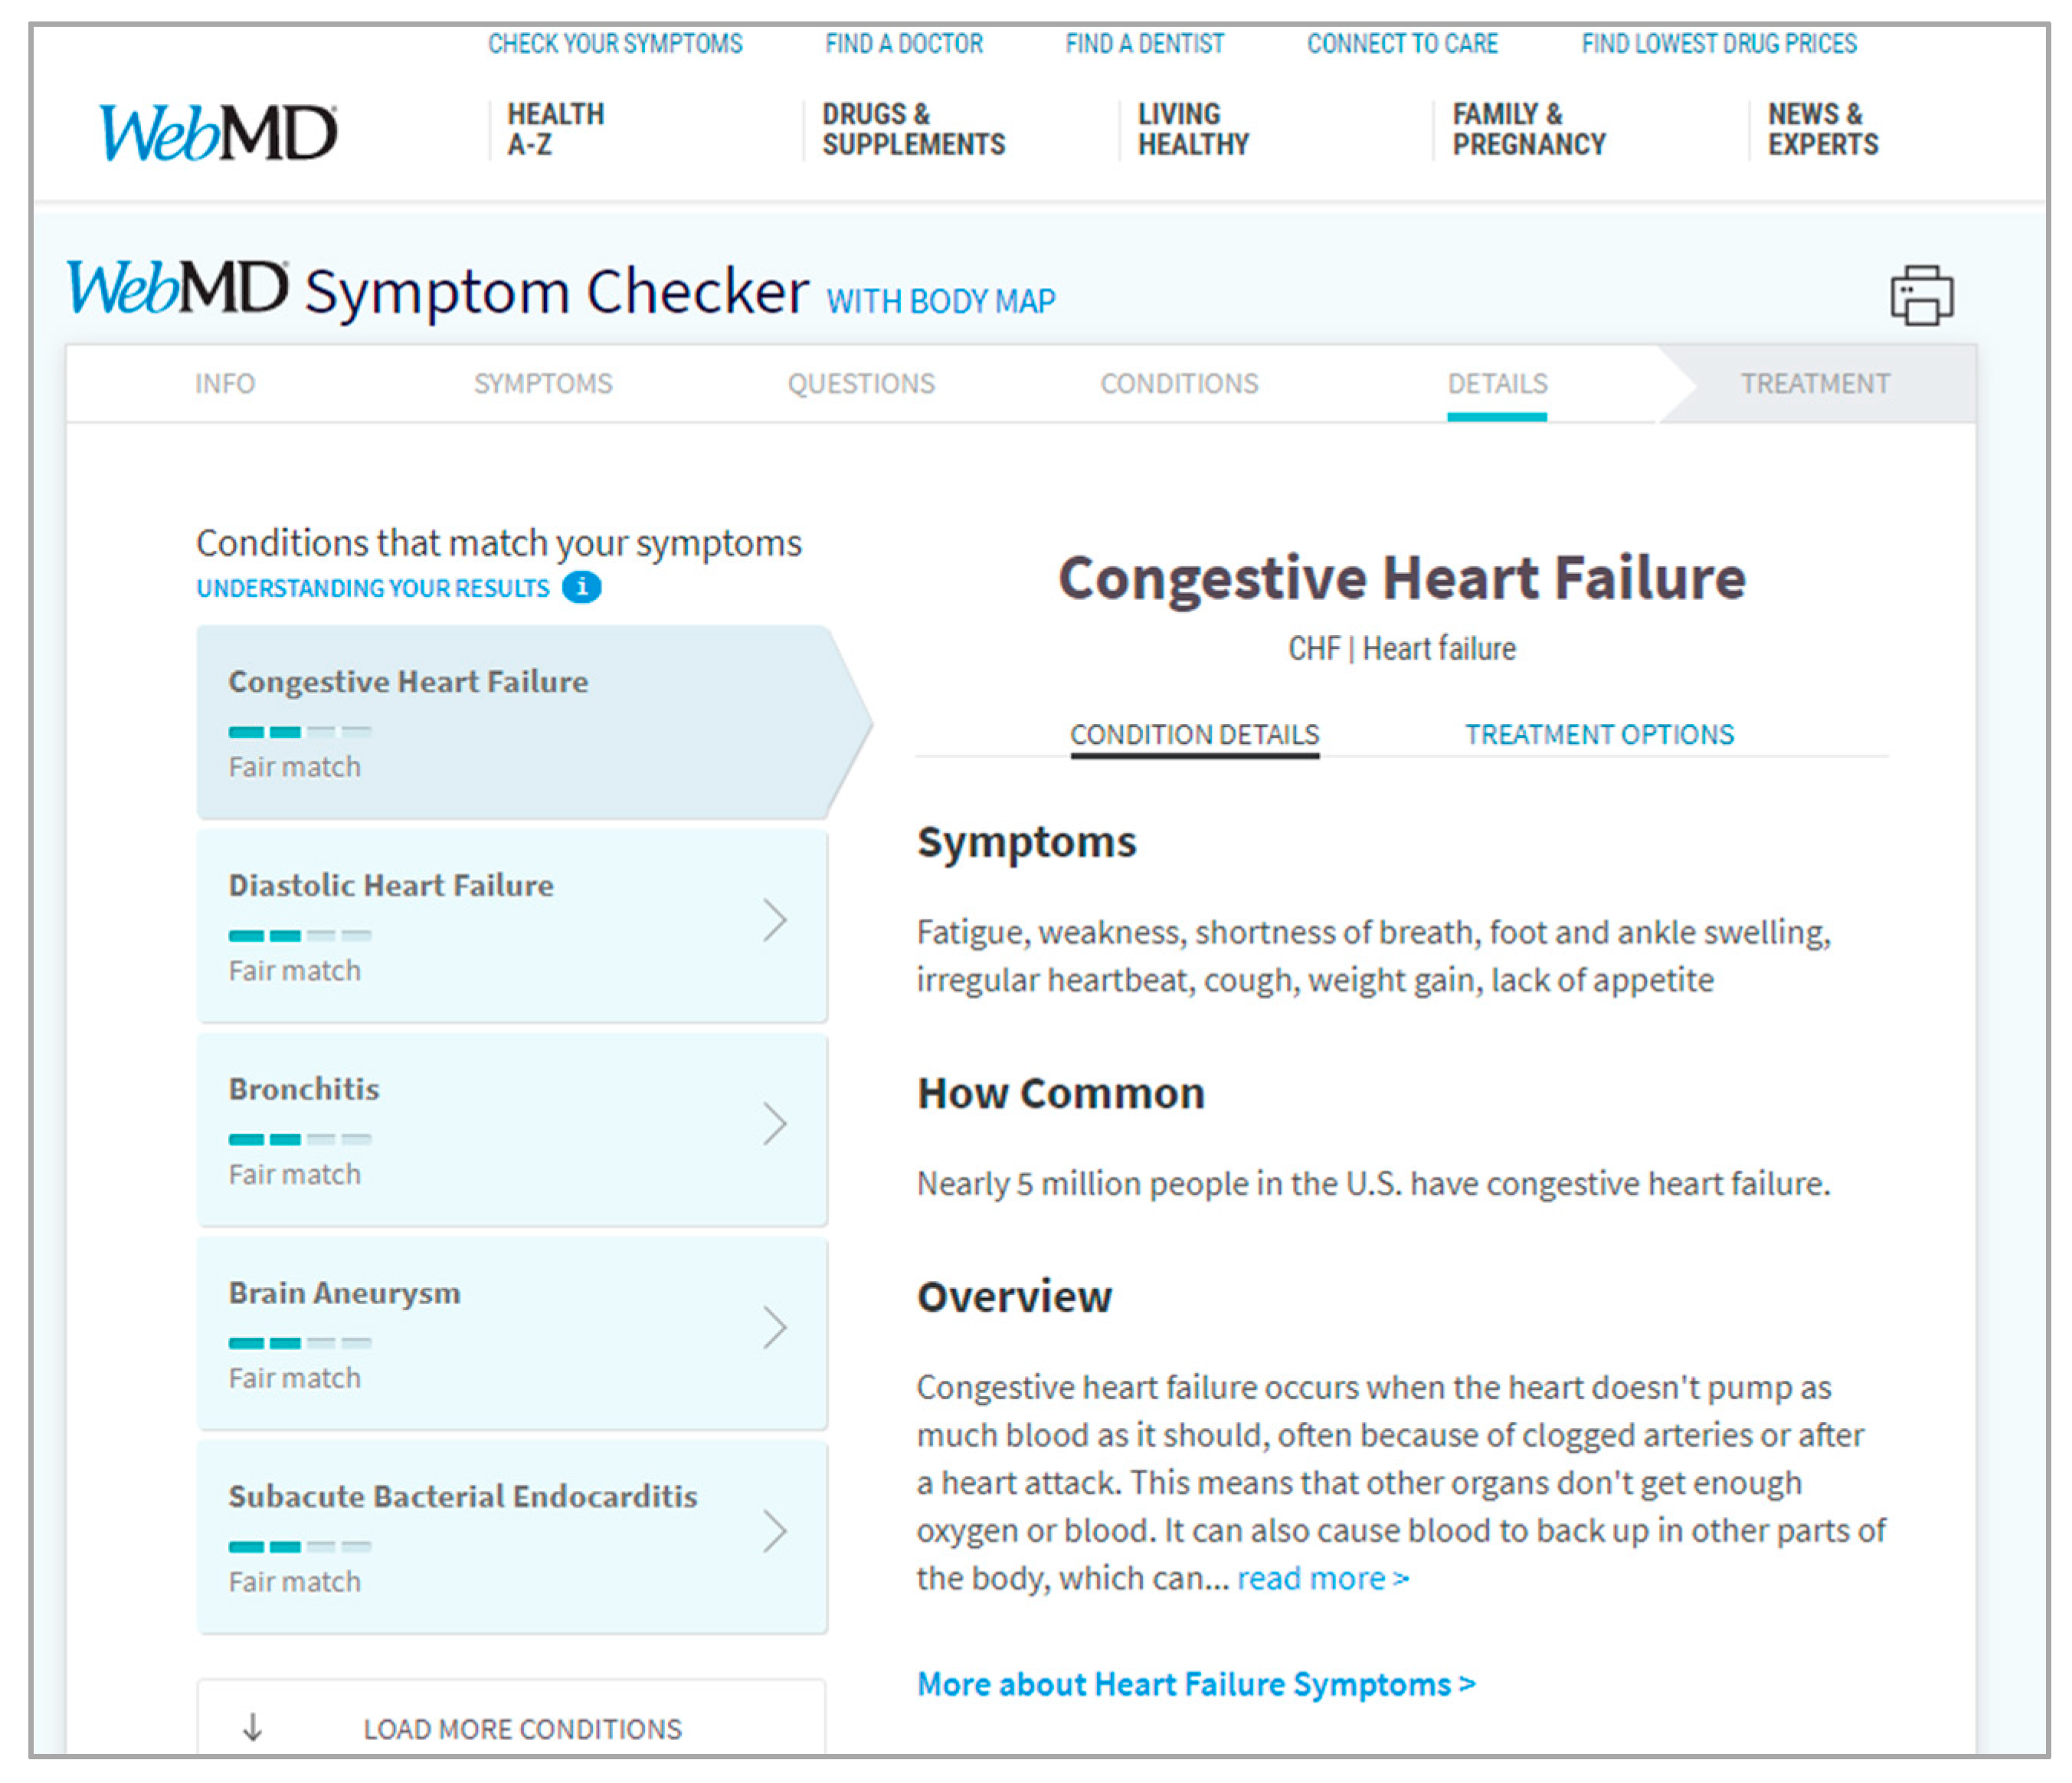The width and height of the screenshot is (2072, 1783).
Task: Click the Find a Doctor link
Action: coord(903,44)
